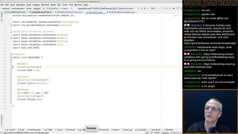Open Pull Requests tool window
This screenshot has width=238, height=134.
click(x=34, y=130)
